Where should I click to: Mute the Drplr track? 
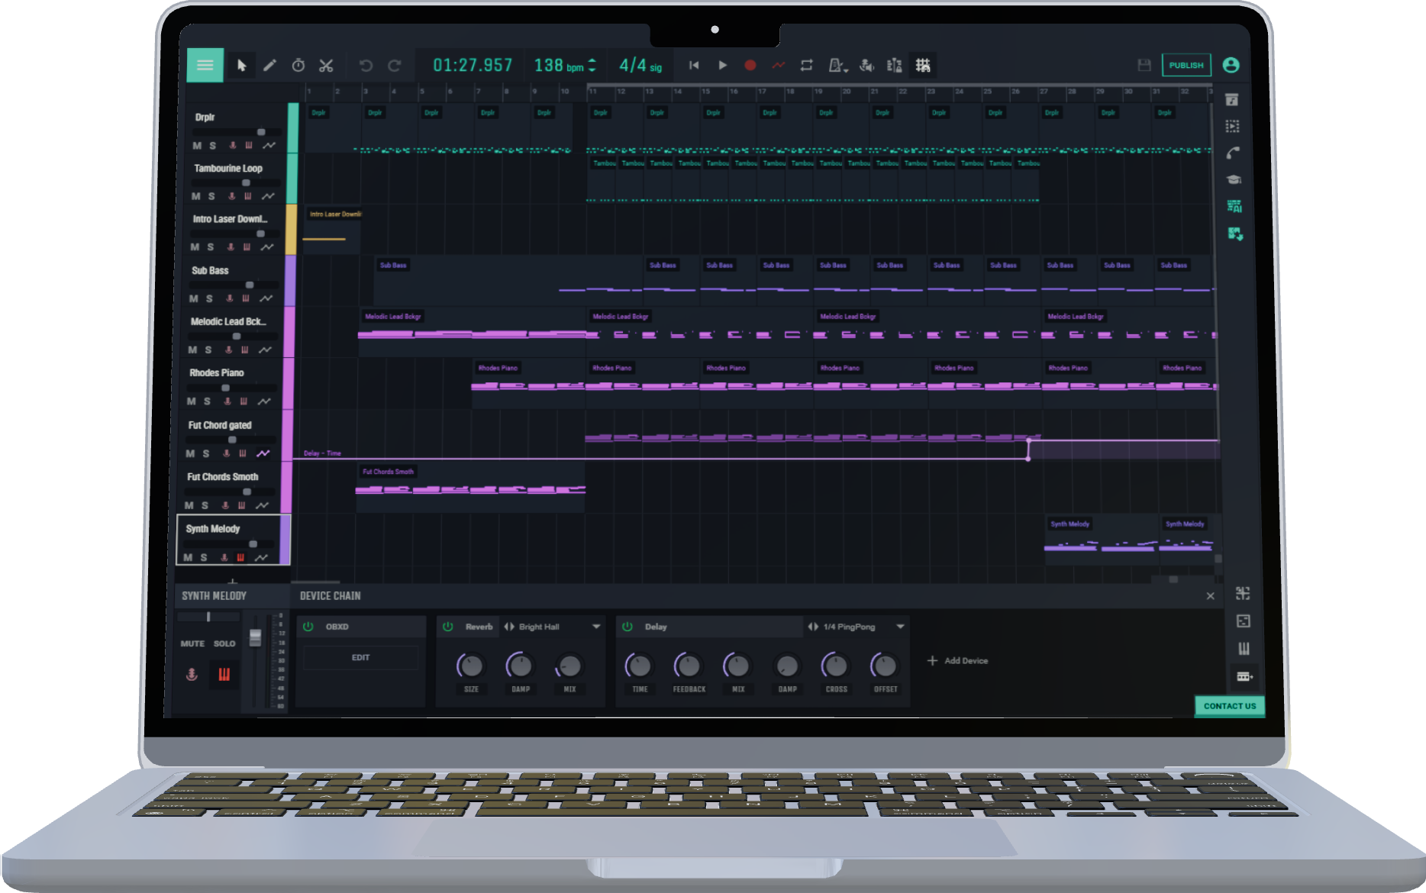(x=197, y=146)
